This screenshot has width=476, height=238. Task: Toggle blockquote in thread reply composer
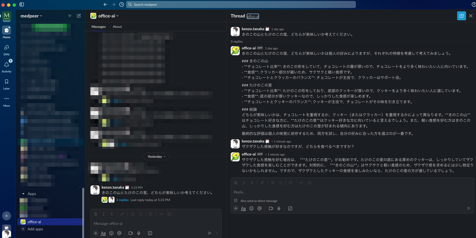coord(291,183)
